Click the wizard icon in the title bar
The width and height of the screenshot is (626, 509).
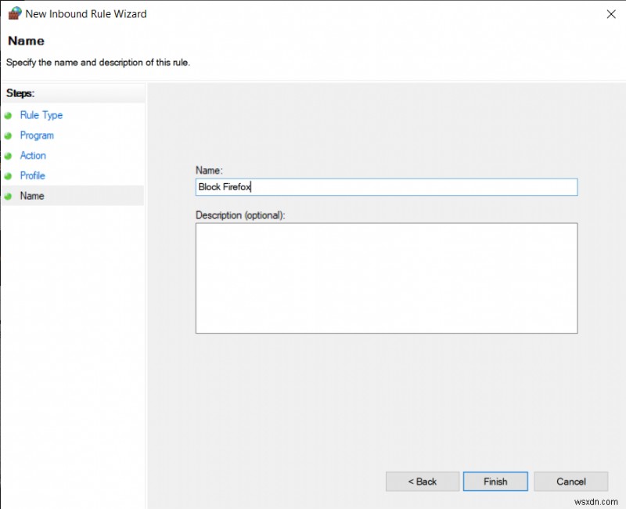[11, 13]
